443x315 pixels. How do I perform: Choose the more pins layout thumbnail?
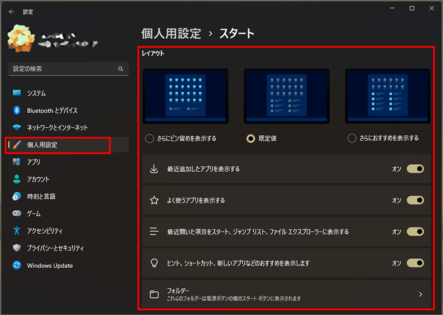coord(185,96)
